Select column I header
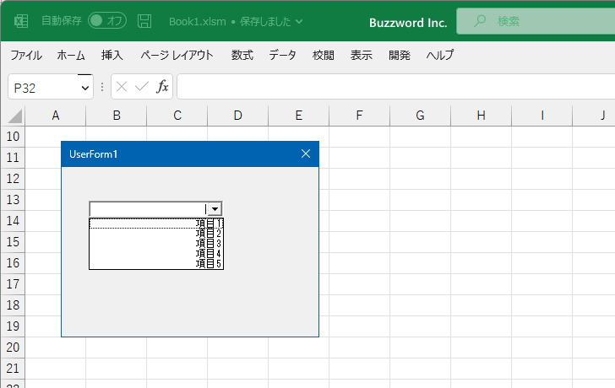 click(x=542, y=116)
